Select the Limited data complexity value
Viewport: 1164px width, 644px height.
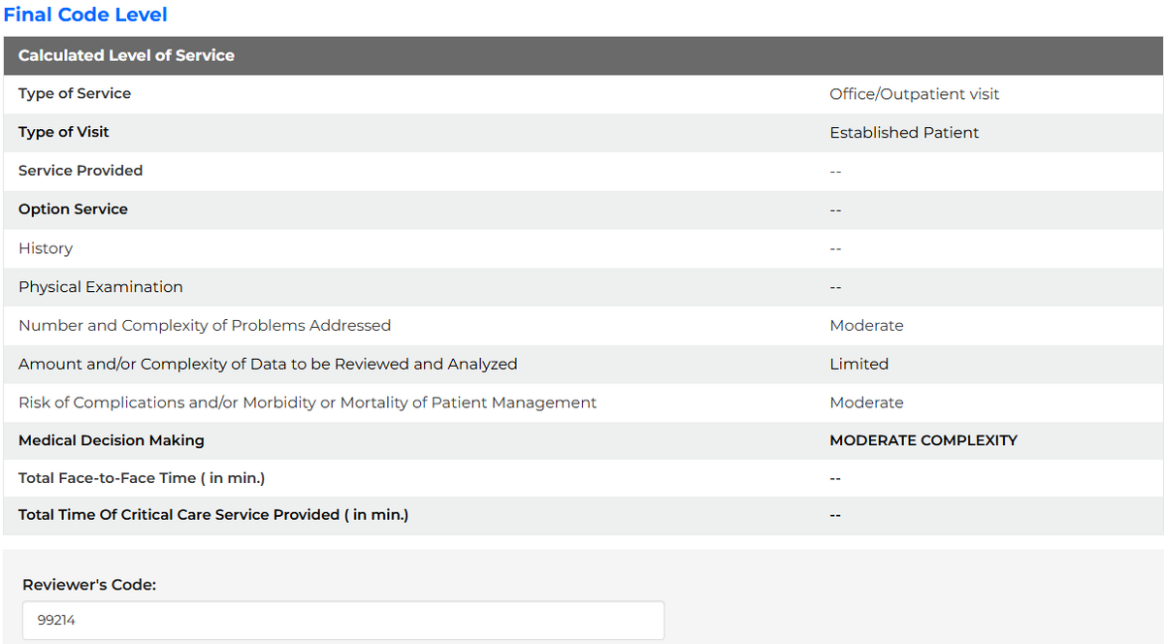(858, 365)
